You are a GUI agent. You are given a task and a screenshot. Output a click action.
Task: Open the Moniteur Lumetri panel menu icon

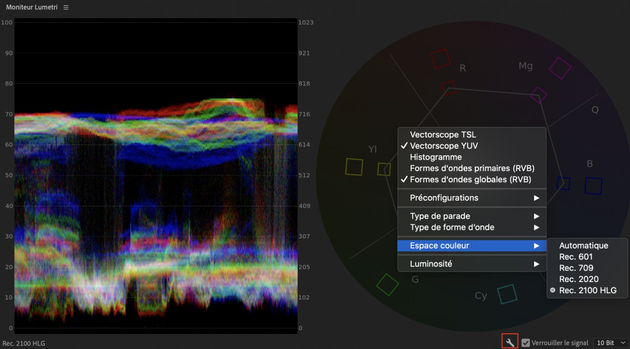(x=66, y=7)
